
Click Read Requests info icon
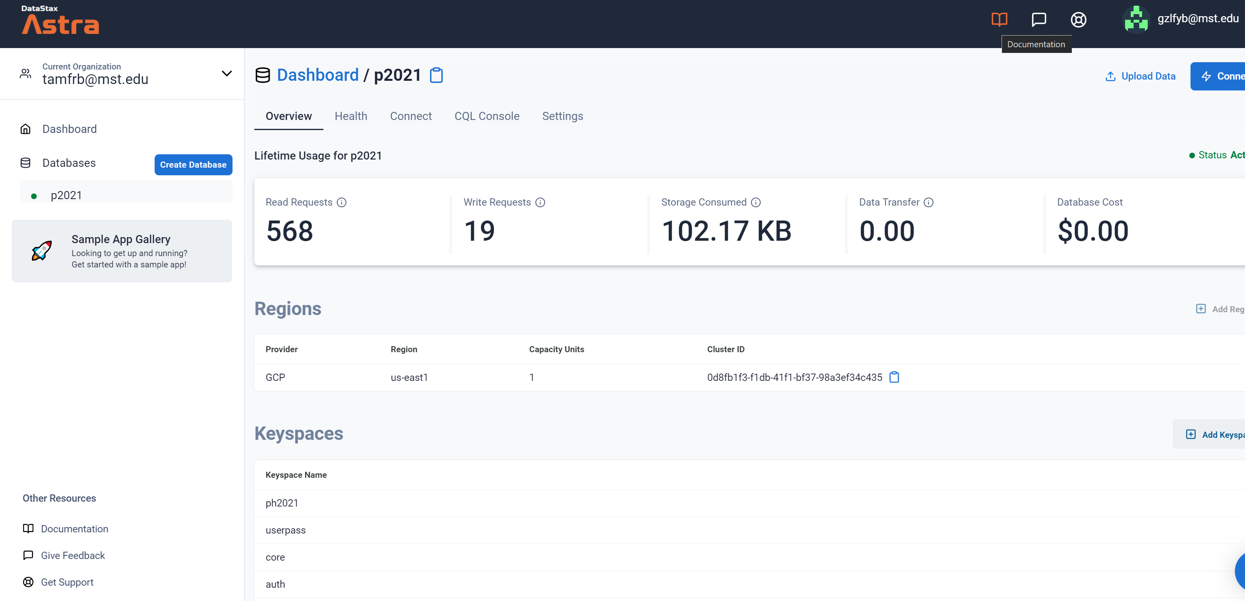[342, 202]
